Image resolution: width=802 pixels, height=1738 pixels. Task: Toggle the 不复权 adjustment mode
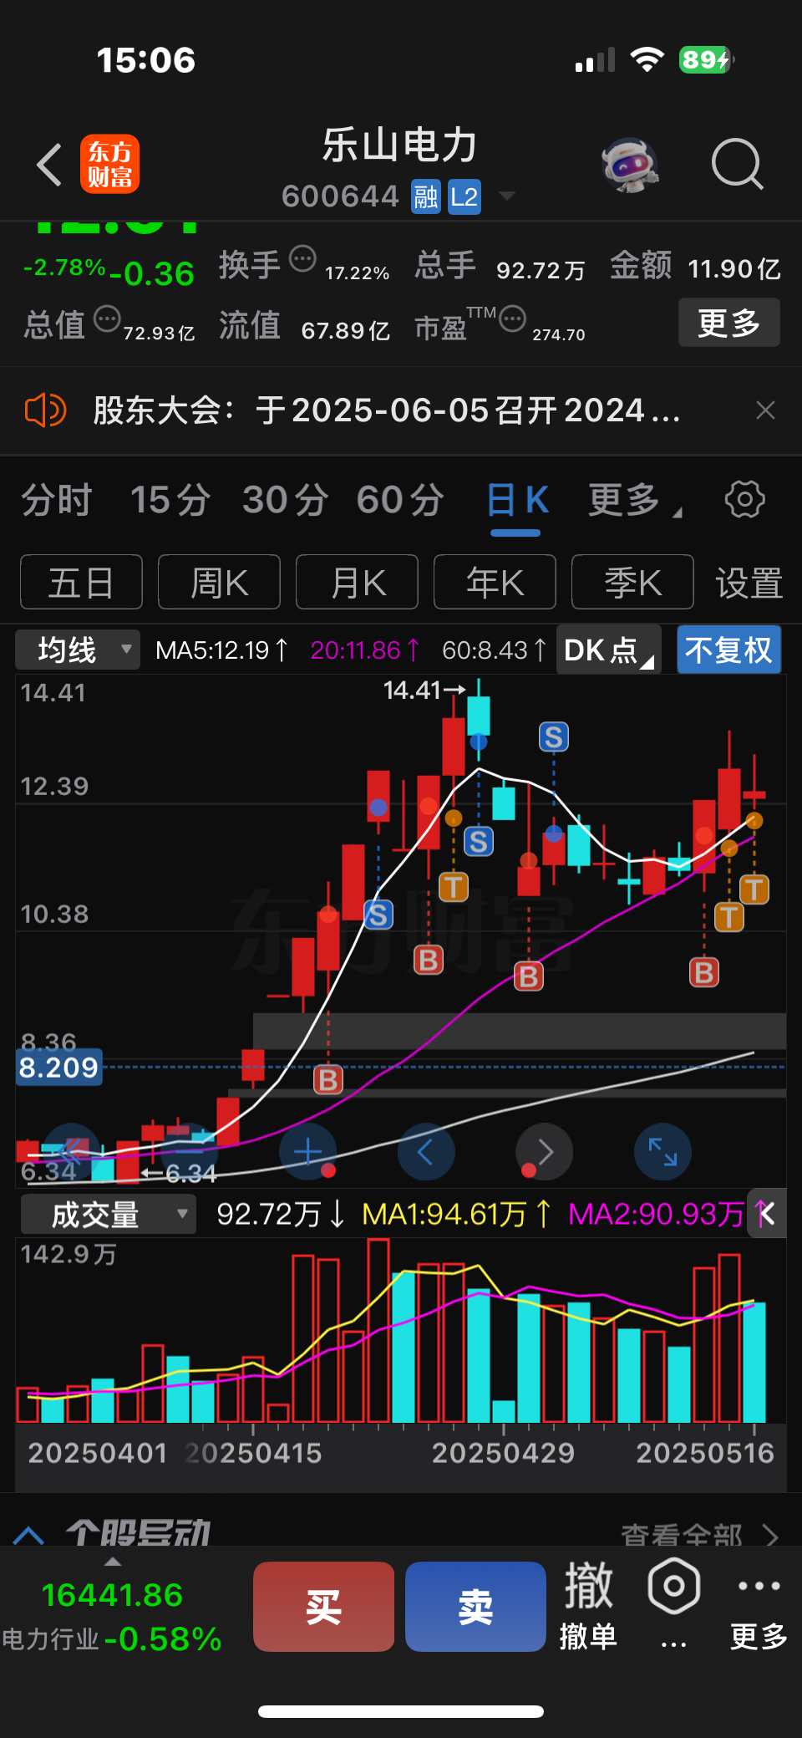coord(728,650)
